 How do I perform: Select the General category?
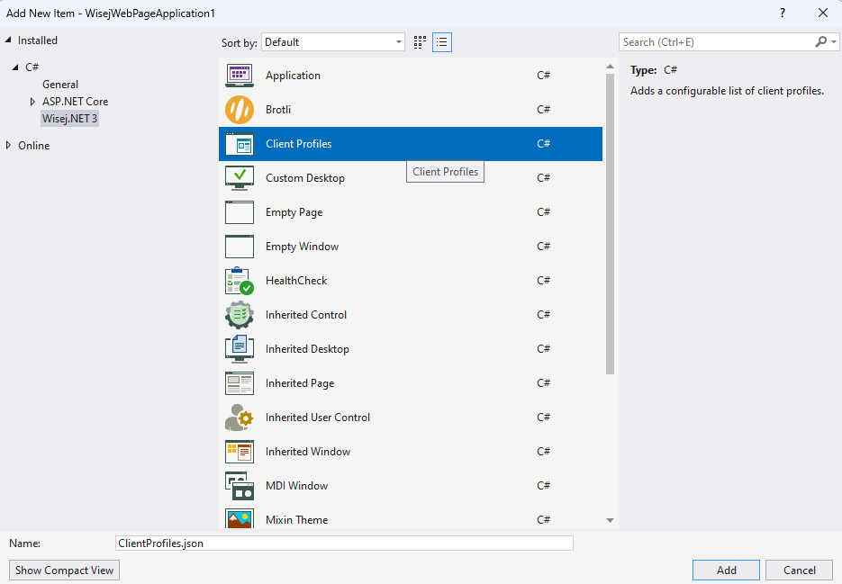coord(60,85)
